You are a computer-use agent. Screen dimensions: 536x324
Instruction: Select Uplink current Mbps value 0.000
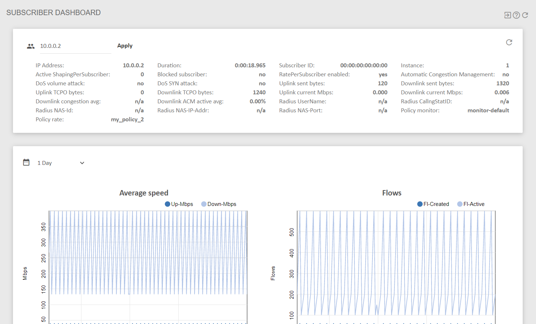point(380,93)
